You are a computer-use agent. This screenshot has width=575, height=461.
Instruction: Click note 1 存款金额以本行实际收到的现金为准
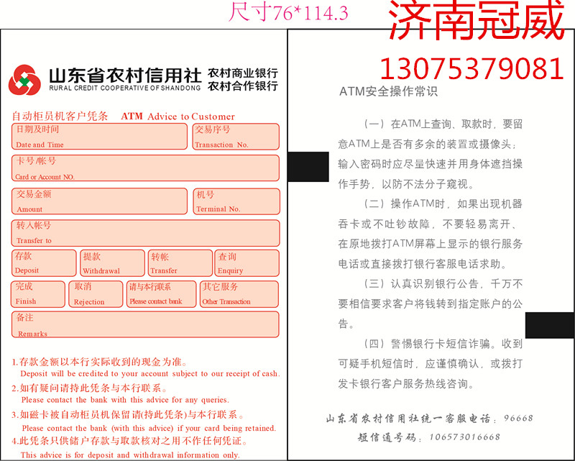pyautogui.click(x=99, y=362)
